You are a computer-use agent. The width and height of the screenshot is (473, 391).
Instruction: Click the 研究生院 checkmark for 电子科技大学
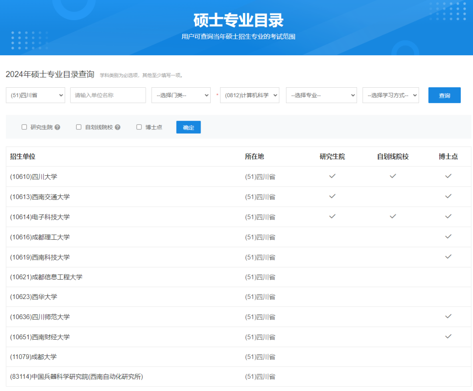332,217
